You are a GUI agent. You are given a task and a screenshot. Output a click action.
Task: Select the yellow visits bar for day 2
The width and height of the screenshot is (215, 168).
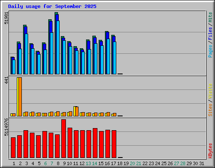18,97
